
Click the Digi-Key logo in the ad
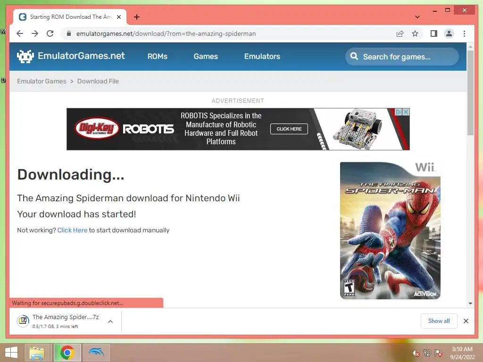point(97,128)
